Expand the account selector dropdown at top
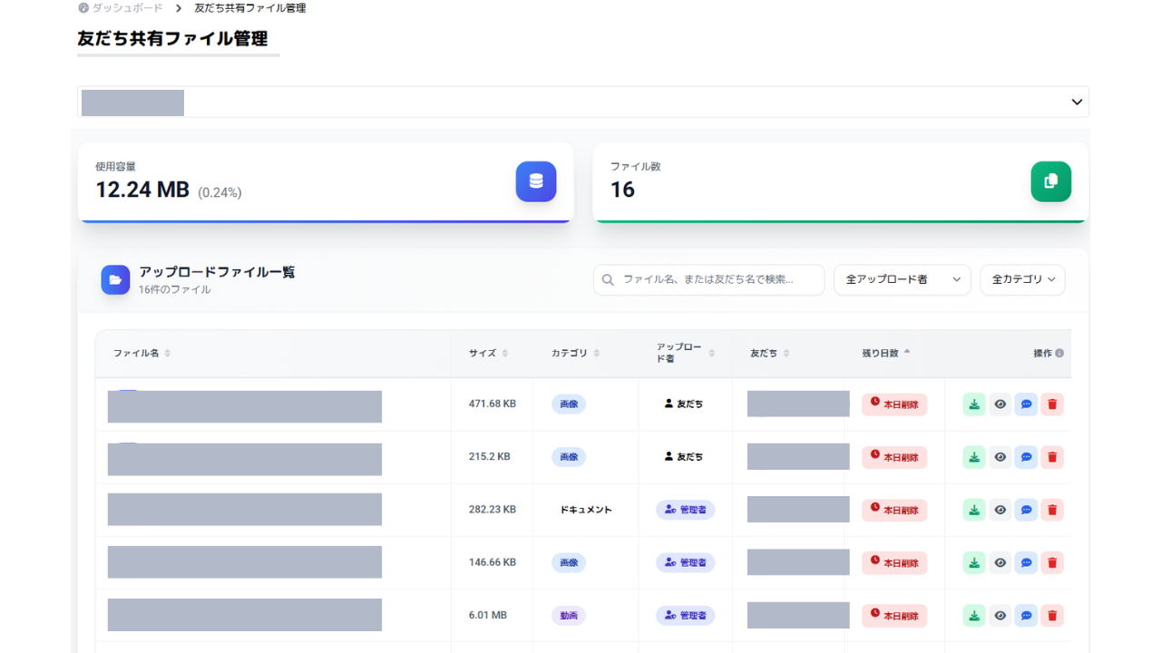 (1077, 102)
